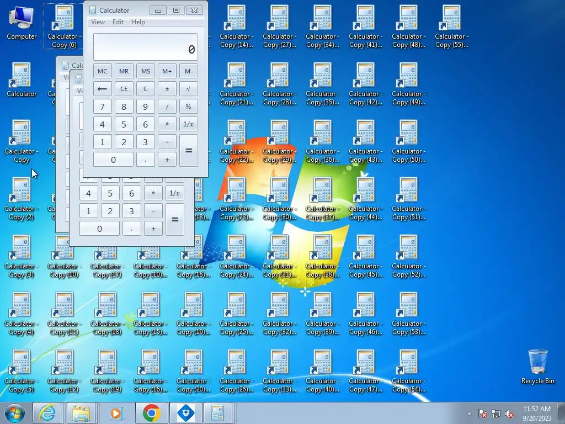Select the Calculator - Copy (2) shortcut

[22, 199]
